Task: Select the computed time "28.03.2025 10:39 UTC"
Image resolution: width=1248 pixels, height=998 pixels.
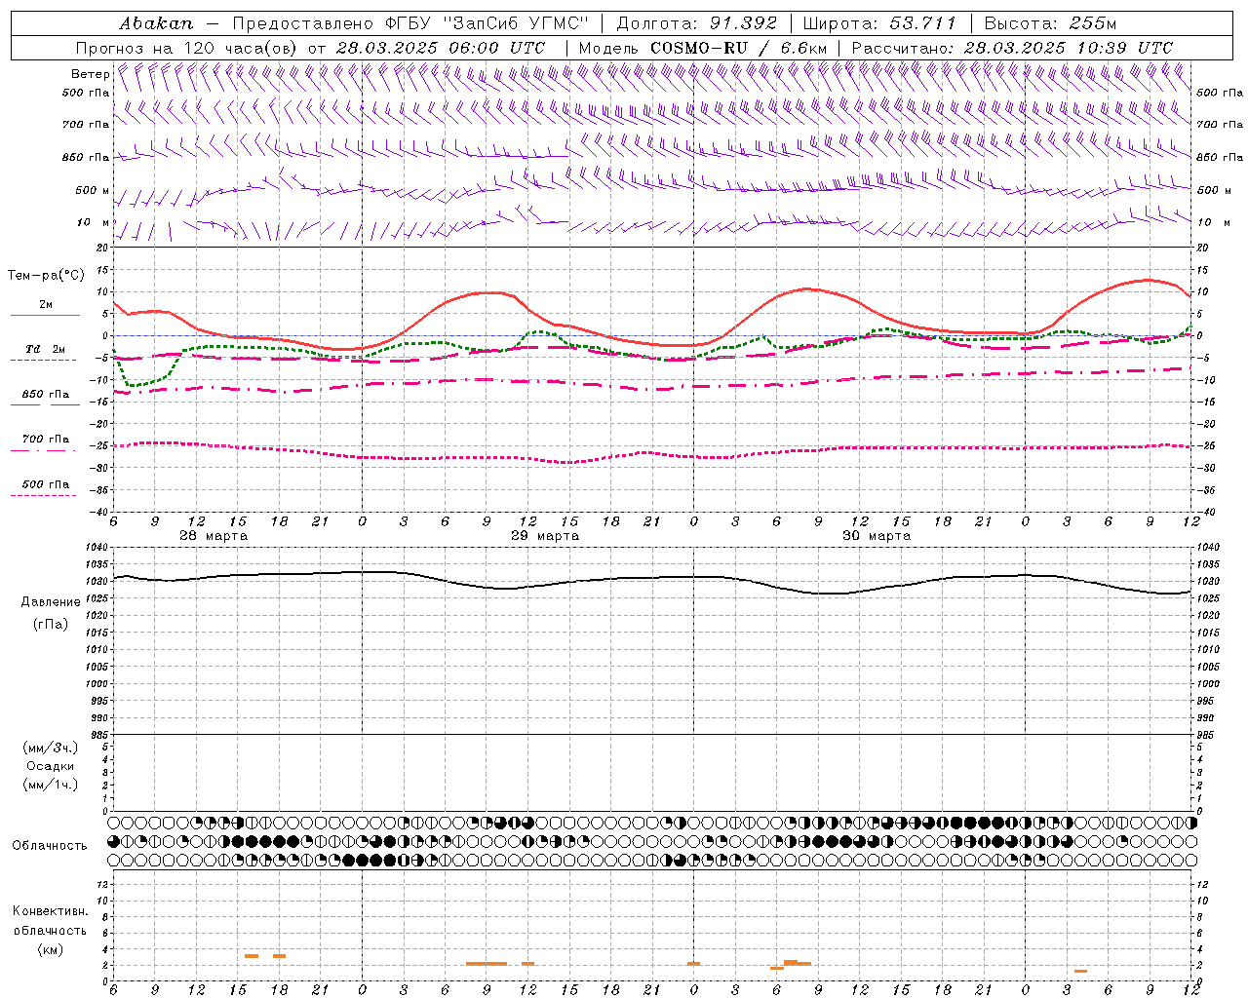Action: pos(1069,48)
